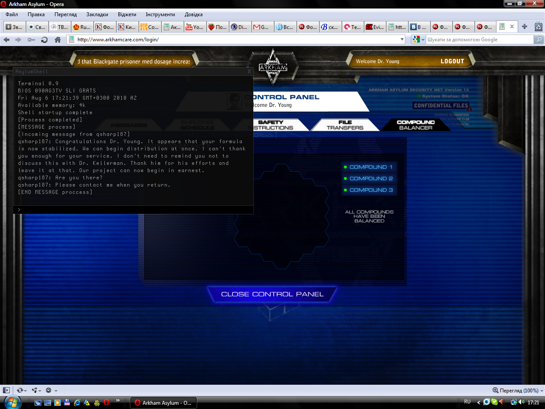Open the Файл menu
545x409 pixels.
(x=12, y=14)
